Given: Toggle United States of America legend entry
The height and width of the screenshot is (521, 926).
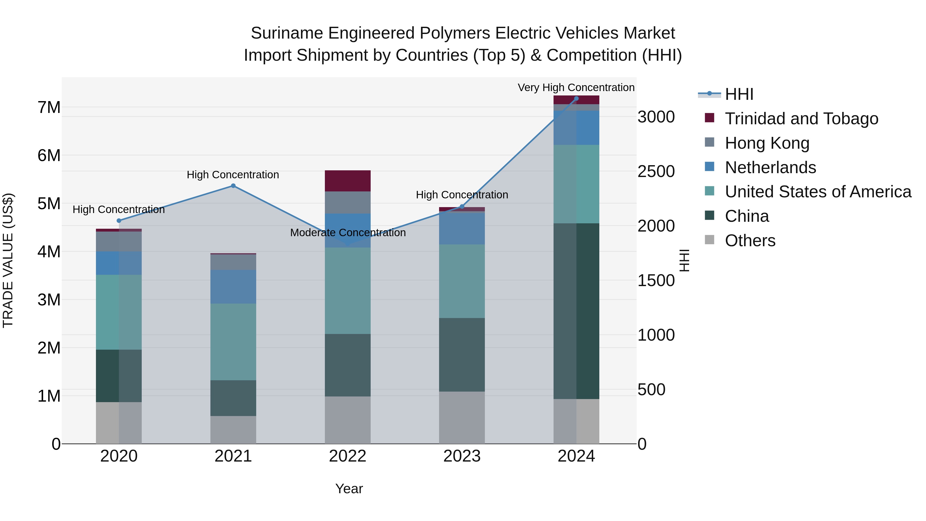Looking at the screenshot, I should coord(808,192).
